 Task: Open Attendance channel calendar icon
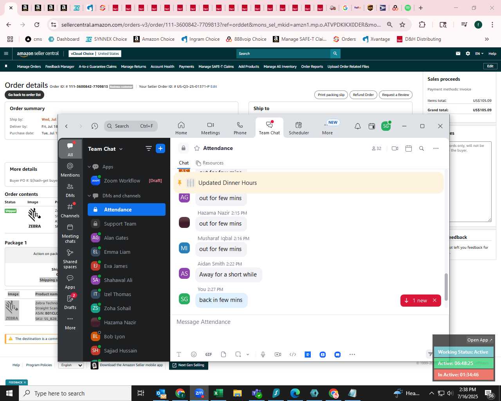tap(409, 148)
